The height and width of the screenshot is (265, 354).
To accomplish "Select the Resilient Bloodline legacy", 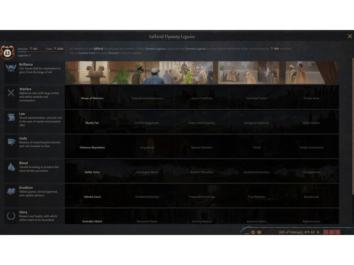I will coord(202,172).
